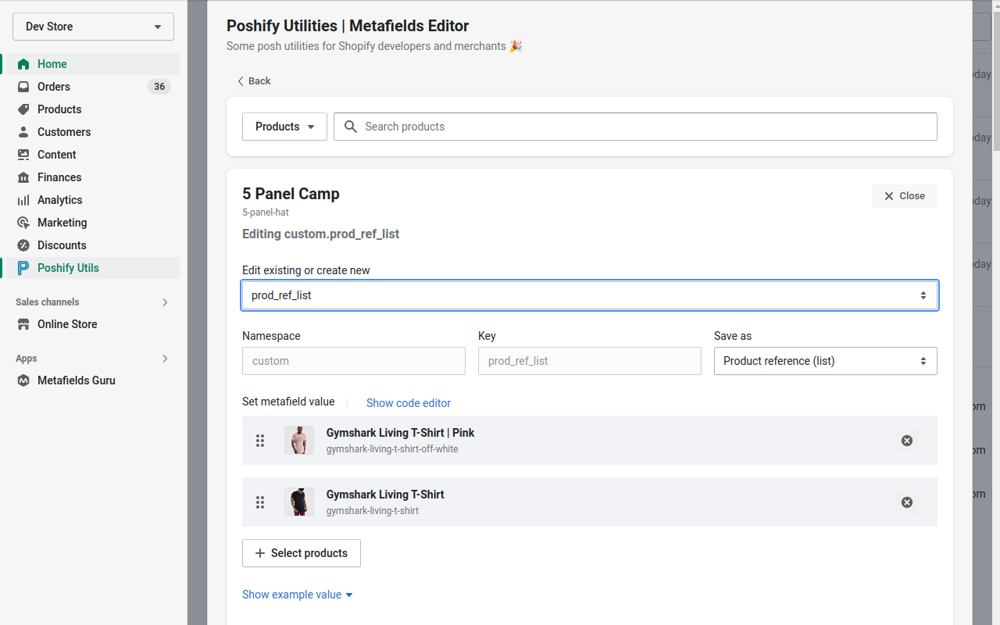Open Online Store under Sales channels
Viewport: 1000px width, 625px height.
click(69, 324)
